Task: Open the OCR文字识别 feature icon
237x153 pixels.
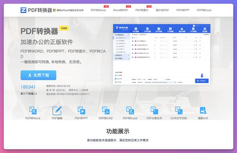Action: pyautogui.click(x=179, y=111)
